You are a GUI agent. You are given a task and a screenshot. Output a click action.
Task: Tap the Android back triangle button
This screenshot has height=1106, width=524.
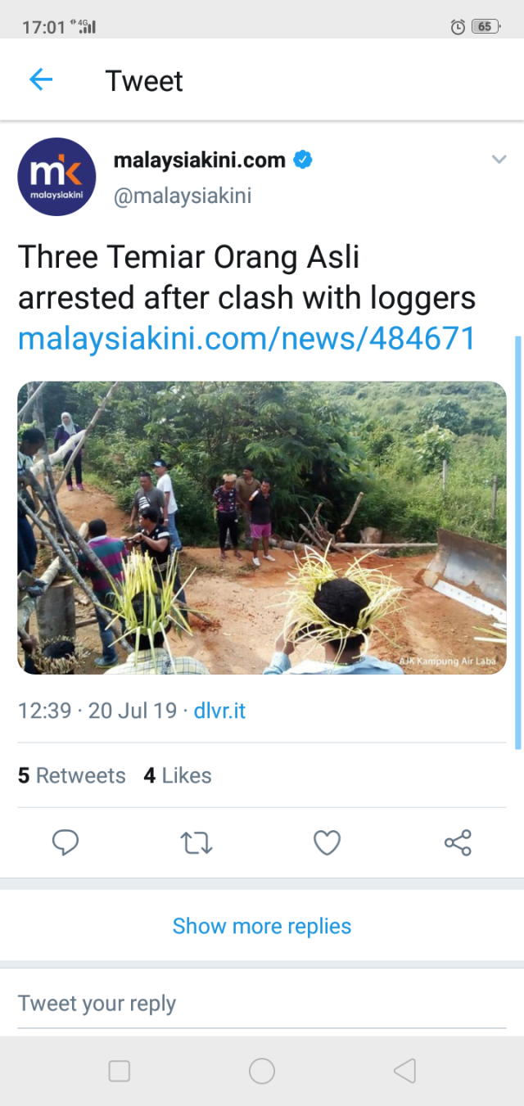[404, 1071]
